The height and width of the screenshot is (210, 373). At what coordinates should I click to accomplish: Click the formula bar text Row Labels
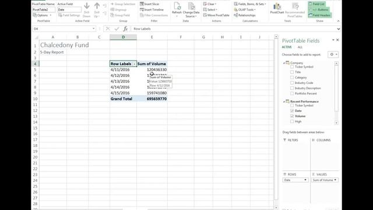142,29
